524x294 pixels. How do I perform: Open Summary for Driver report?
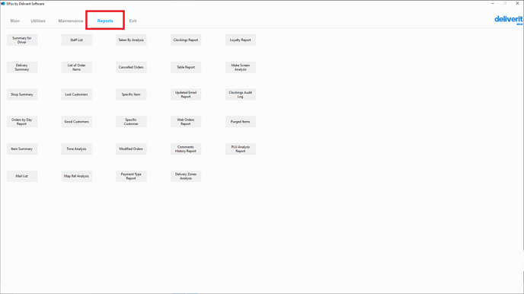coord(22,40)
